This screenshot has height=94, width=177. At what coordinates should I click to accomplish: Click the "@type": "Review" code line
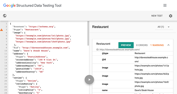[x=27, y=81]
